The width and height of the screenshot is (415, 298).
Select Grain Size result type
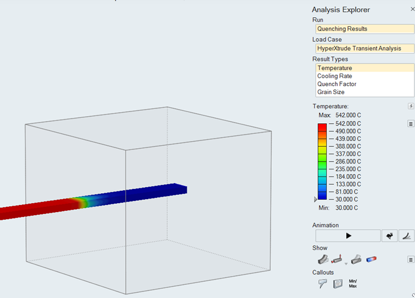coord(331,92)
